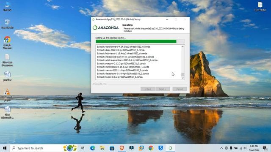Screen dimensions: 271x152
Task: Open Microsoft Store from taskbar
Action: click(x=112, y=148)
